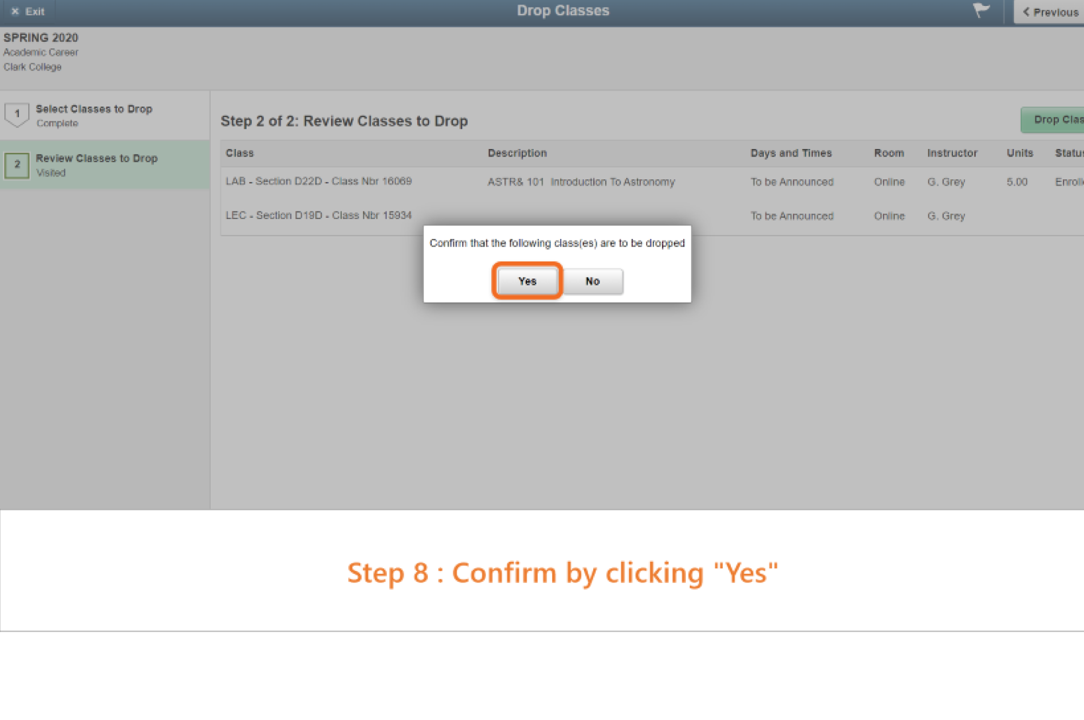Image resolution: width=1084 pixels, height=720 pixels.
Task: Click ASTR& 101 Introduction To Astronomy description
Action: pyautogui.click(x=581, y=182)
